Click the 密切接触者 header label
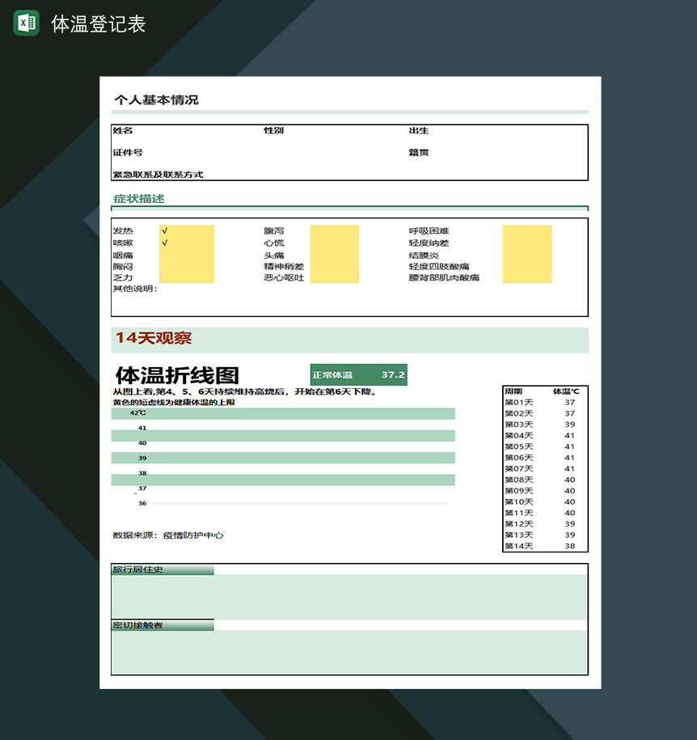Screen dimensions: 697x740 pos(137,624)
